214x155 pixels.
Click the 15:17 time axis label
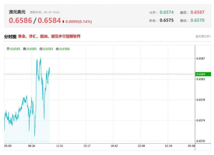[x=87, y=146]
